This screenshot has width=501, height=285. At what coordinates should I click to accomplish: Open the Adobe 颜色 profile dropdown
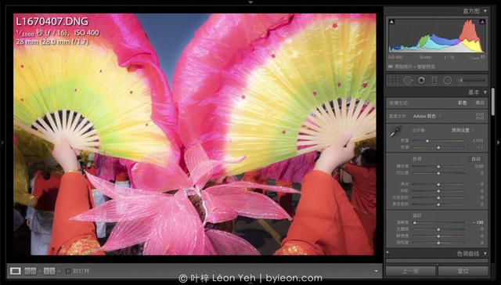(427, 116)
